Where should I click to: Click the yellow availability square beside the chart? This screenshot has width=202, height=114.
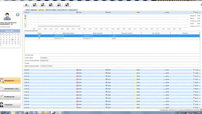click(25, 21)
